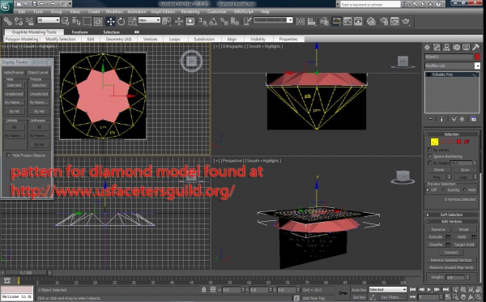Activate the Select and Move tool
Screen dimensions: 486x302
[x=111, y=21]
